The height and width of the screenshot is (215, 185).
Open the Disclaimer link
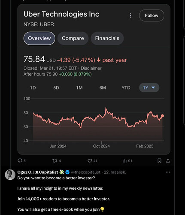click(91, 68)
